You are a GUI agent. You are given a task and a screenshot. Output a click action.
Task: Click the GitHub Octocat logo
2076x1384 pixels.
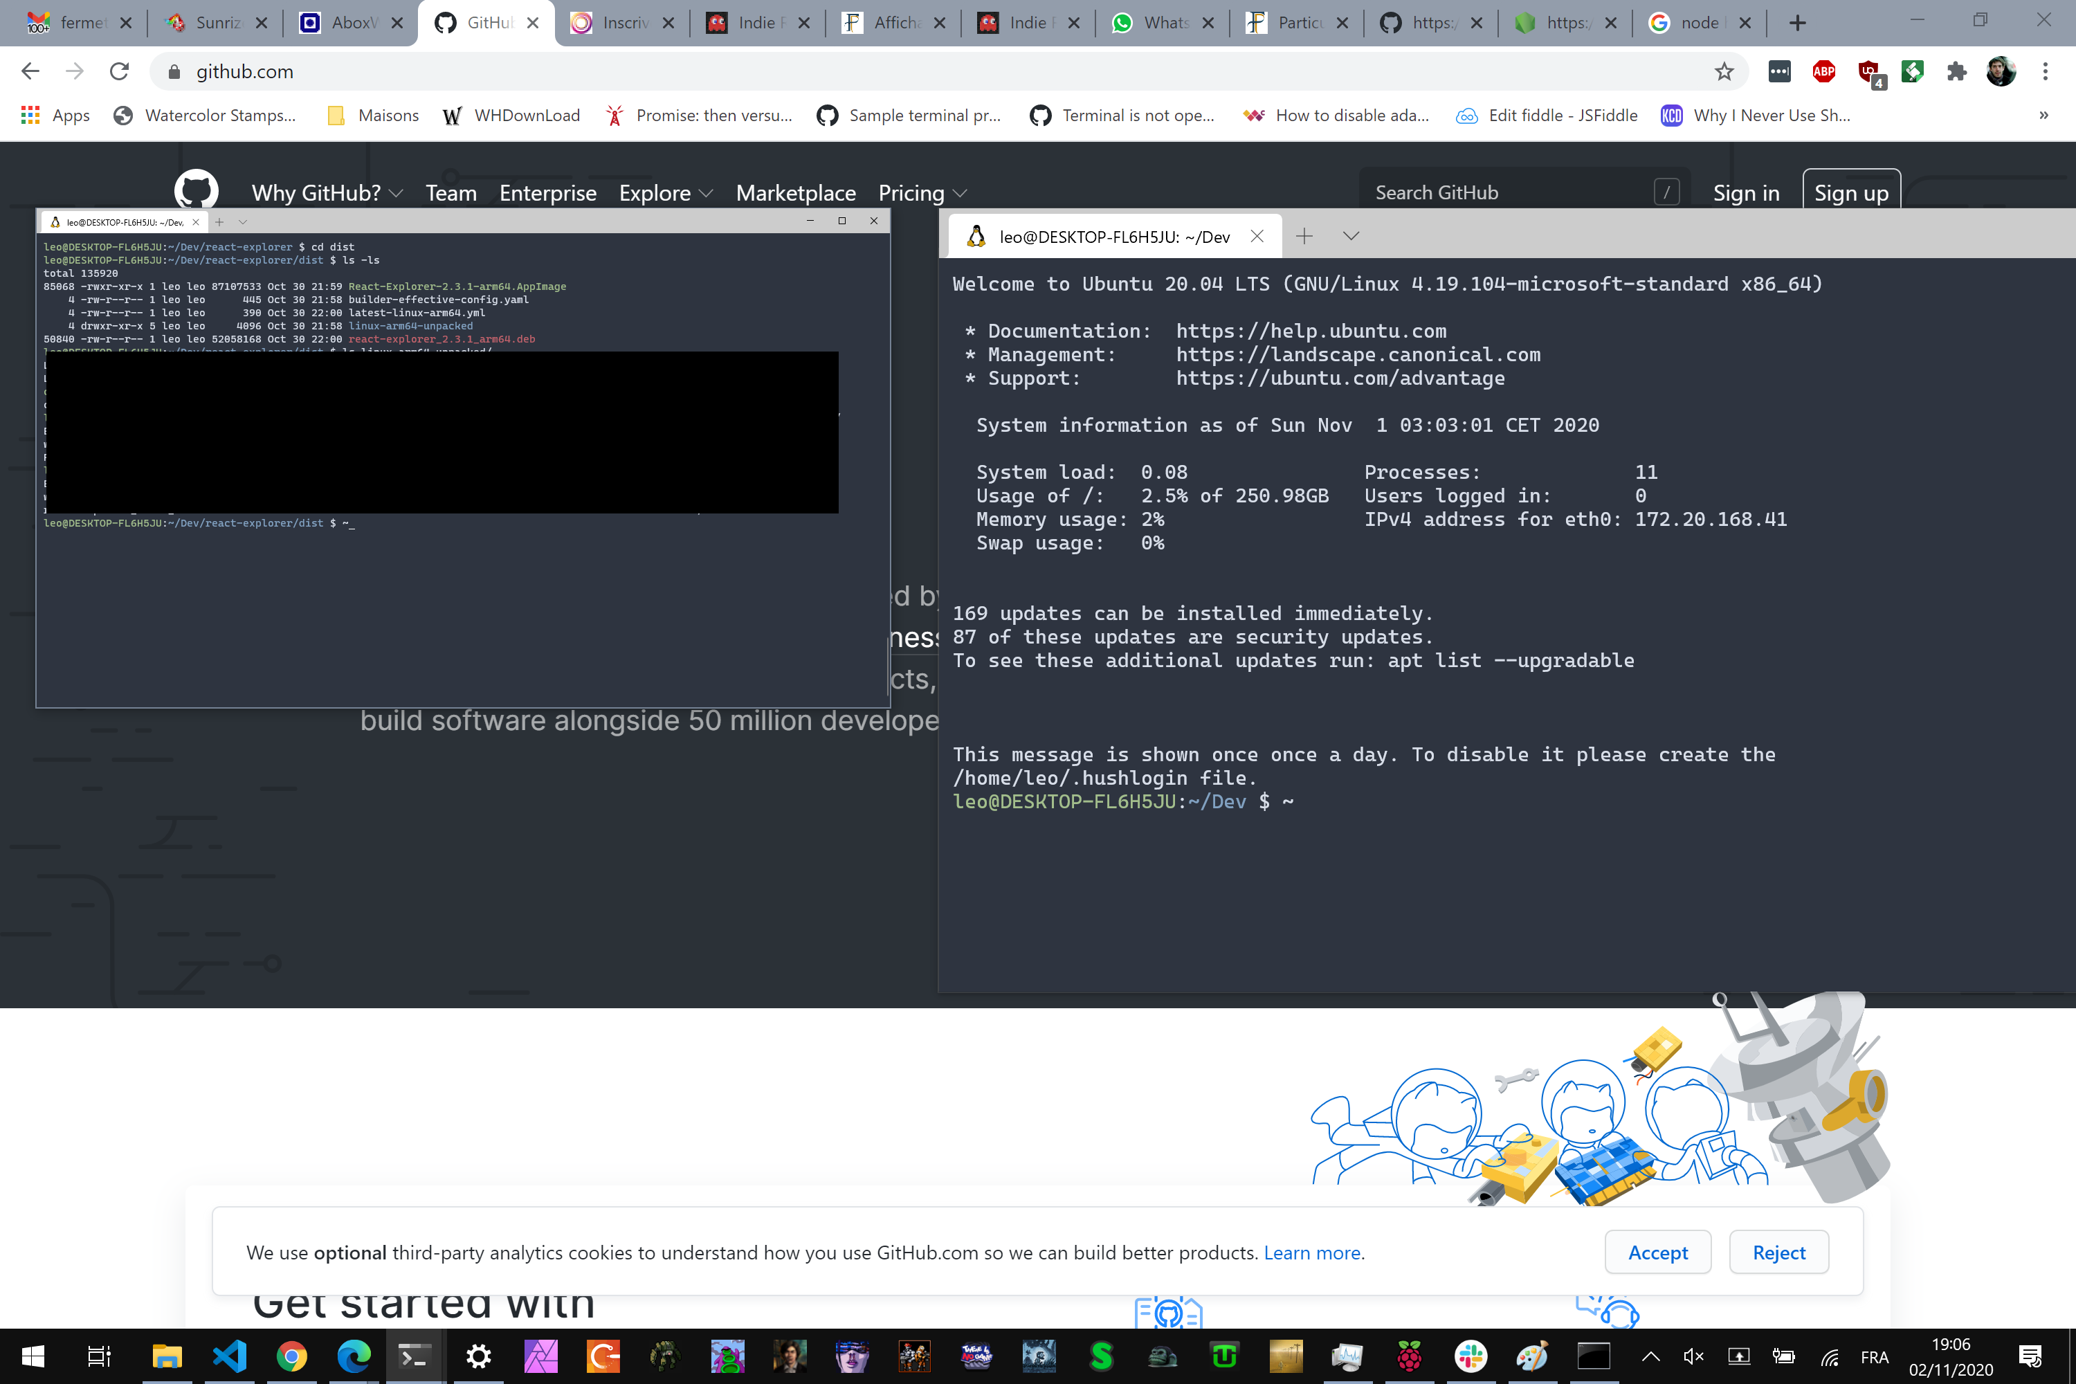[196, 190]
